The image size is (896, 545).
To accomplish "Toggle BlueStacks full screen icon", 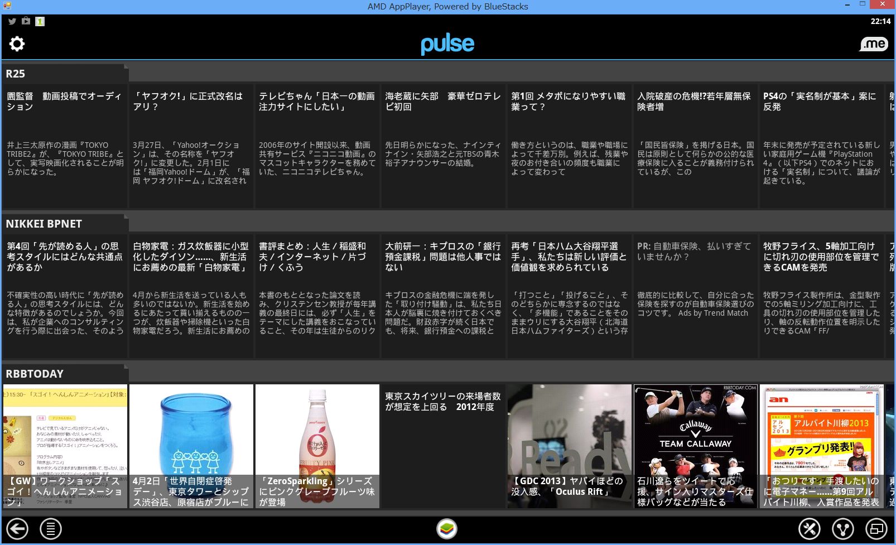I will tap(876, 529).
